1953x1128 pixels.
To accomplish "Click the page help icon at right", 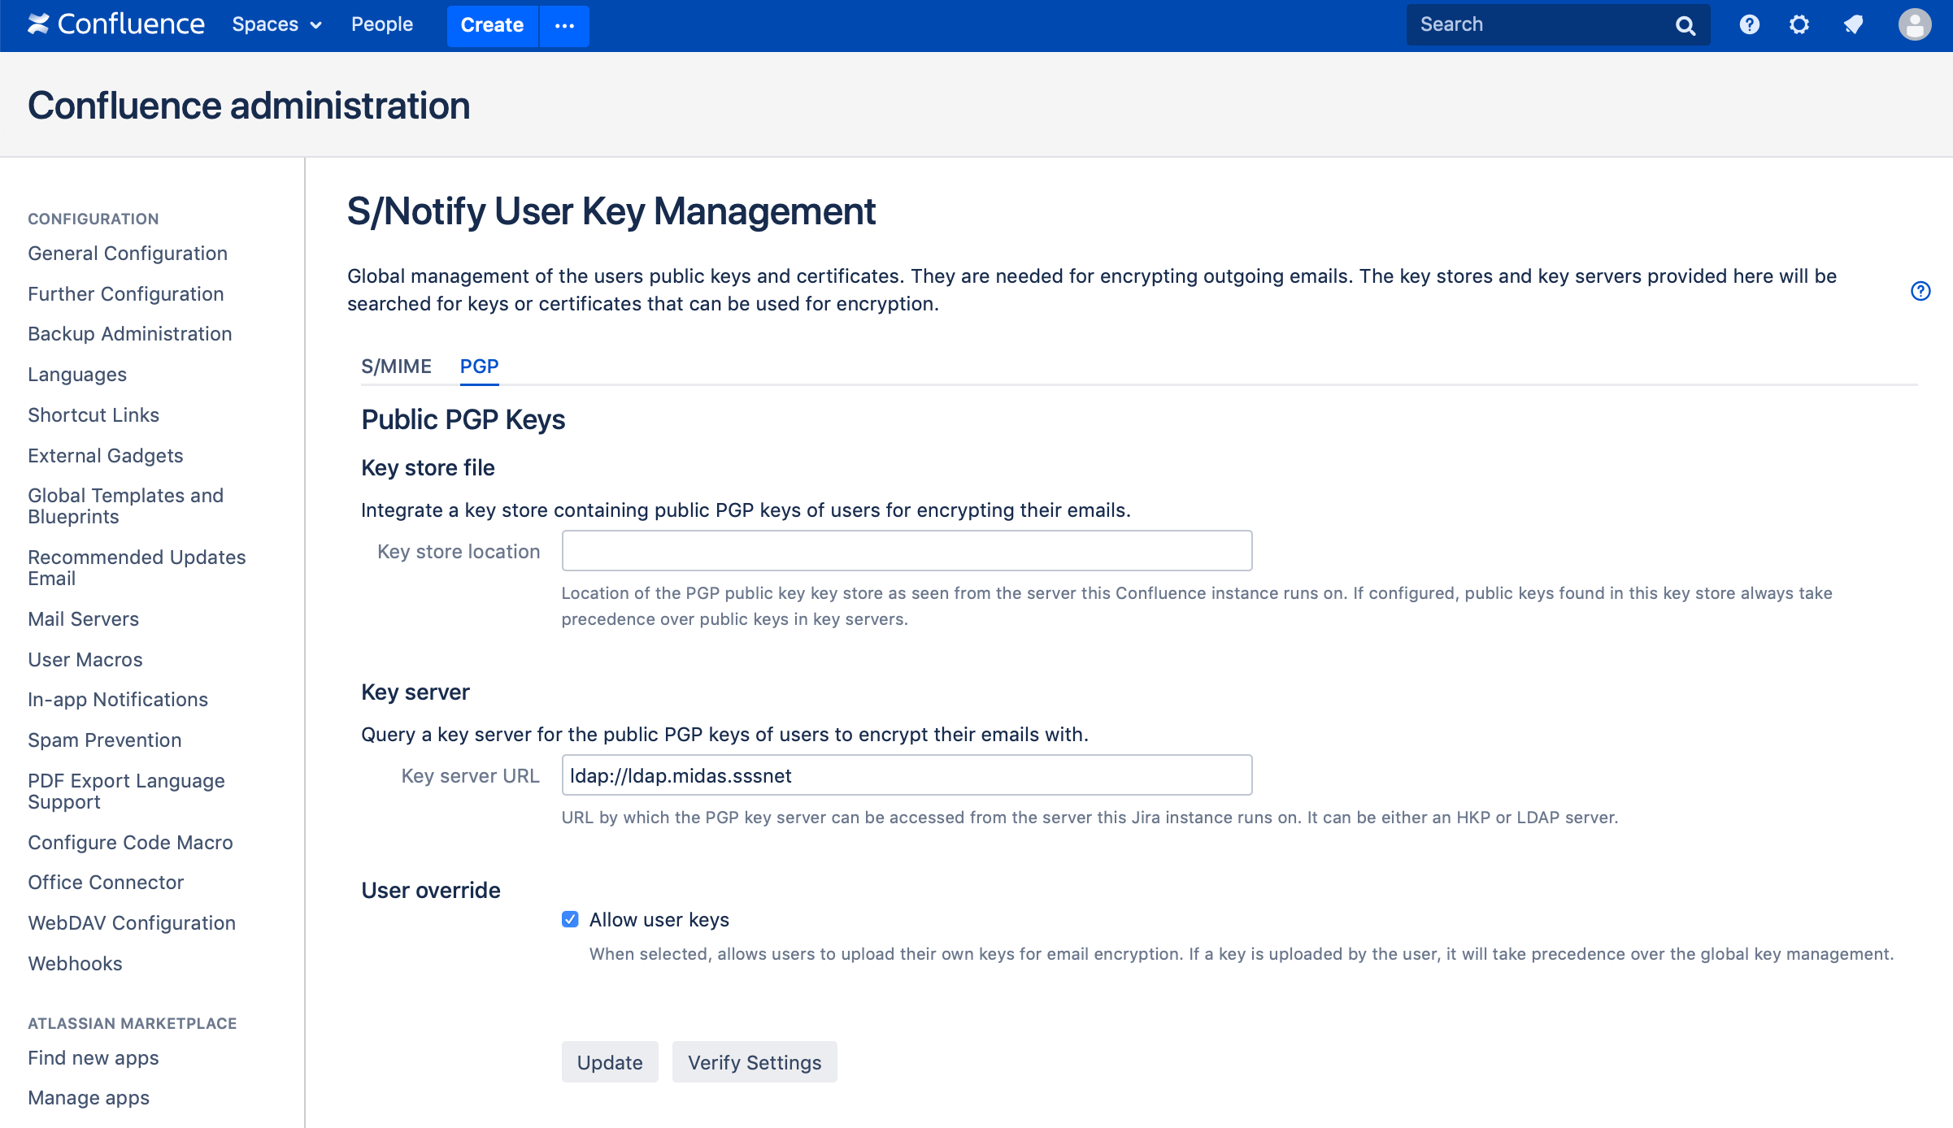I will [x=1920, y=291].
